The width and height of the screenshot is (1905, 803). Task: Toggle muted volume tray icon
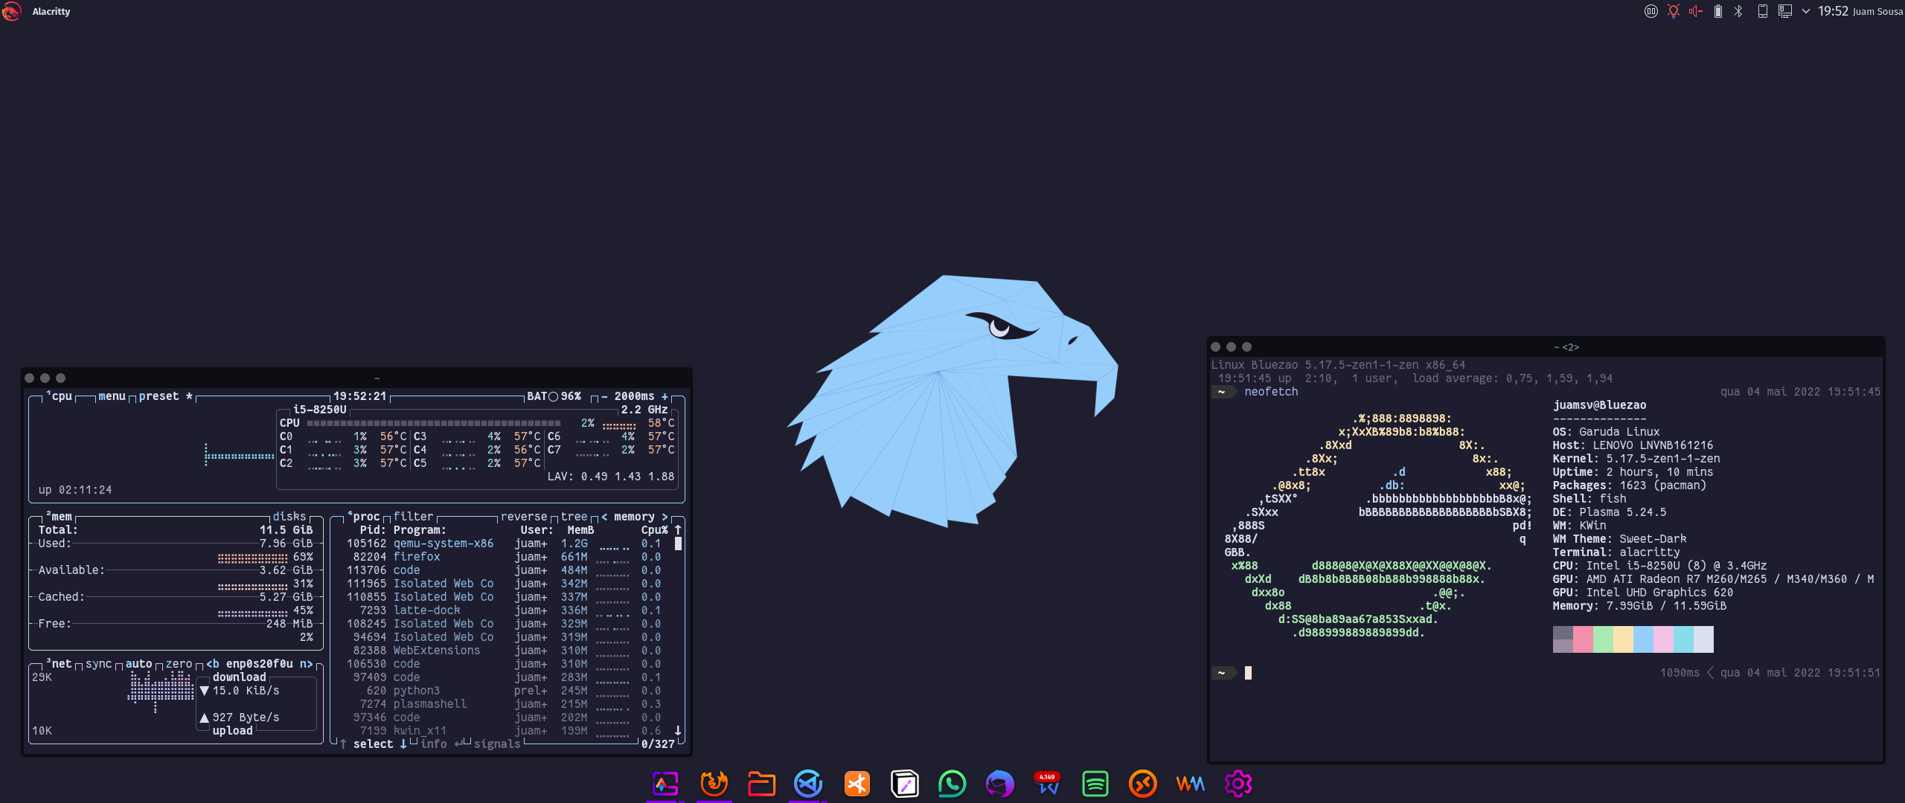(1695, 11)
